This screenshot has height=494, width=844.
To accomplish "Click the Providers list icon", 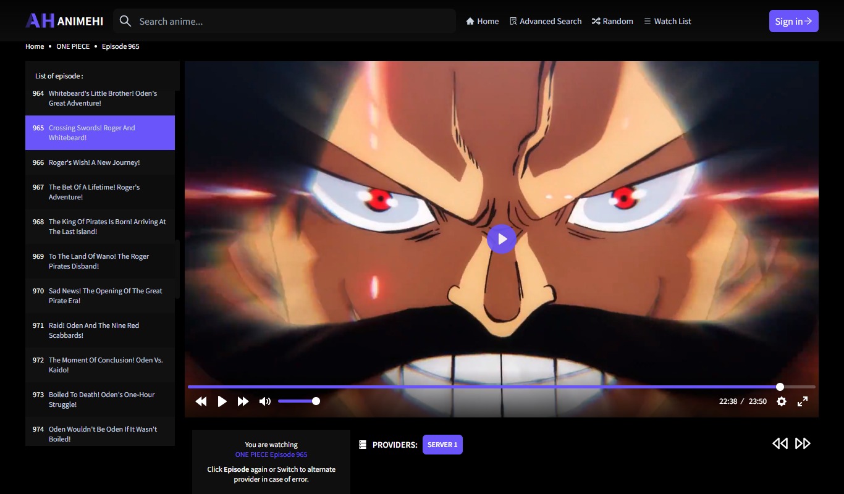I will click(363, 445).
